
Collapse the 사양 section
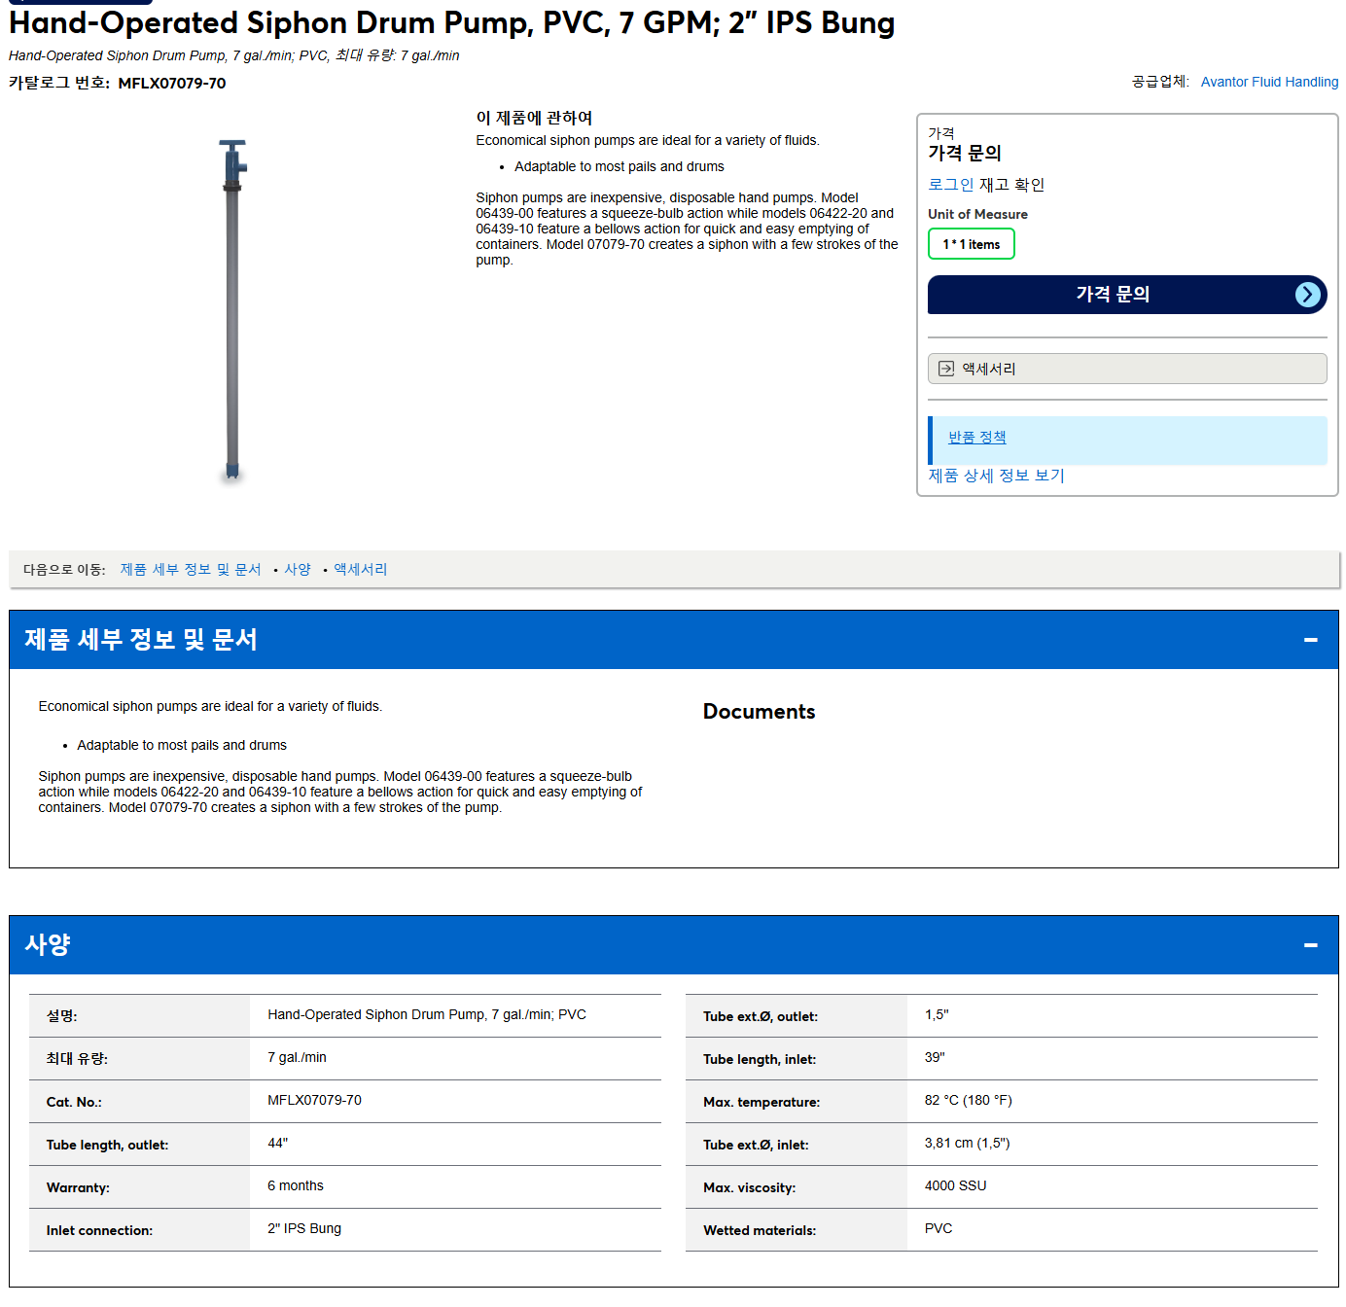(1310, 945)
